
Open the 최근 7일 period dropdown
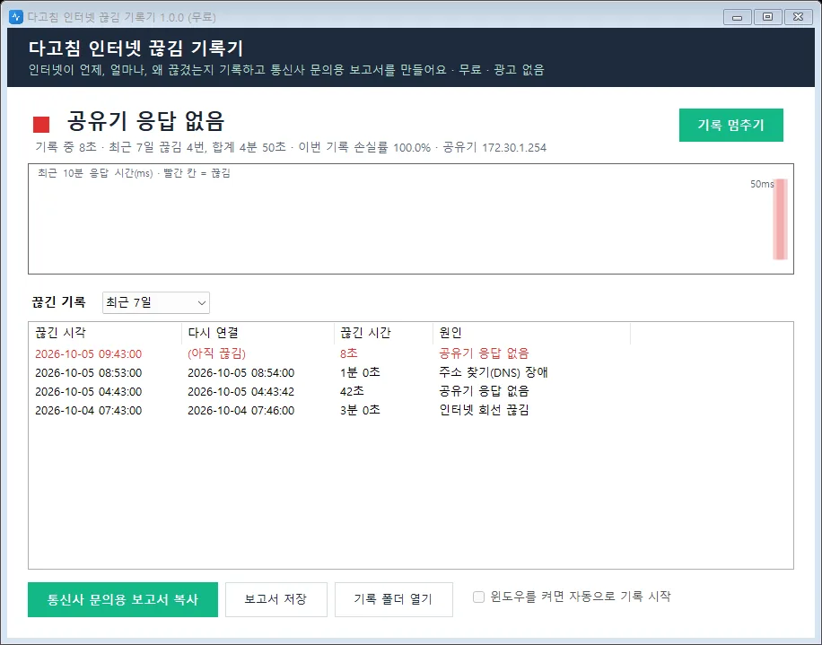(156, 302)
